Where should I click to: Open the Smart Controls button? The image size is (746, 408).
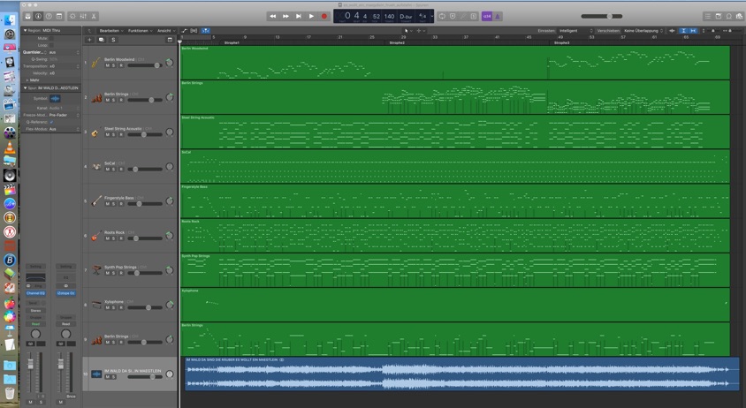click(x=72, y=16)
